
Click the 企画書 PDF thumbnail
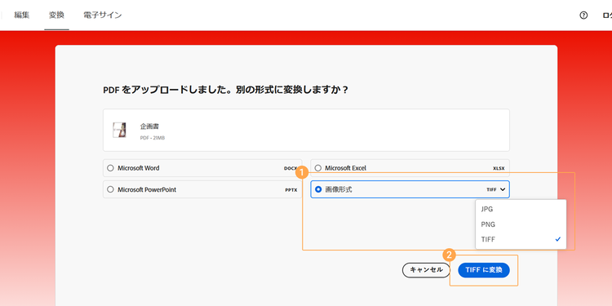pos(119,130)
